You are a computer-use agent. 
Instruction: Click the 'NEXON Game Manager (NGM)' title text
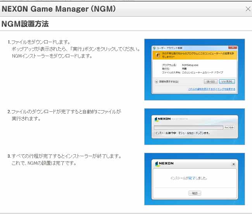click(59, 9)
